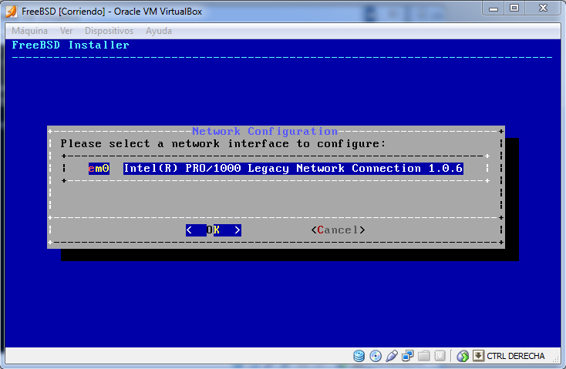Click the optical disc status icon
Screen dimensions: 566x369
[376, 356]
